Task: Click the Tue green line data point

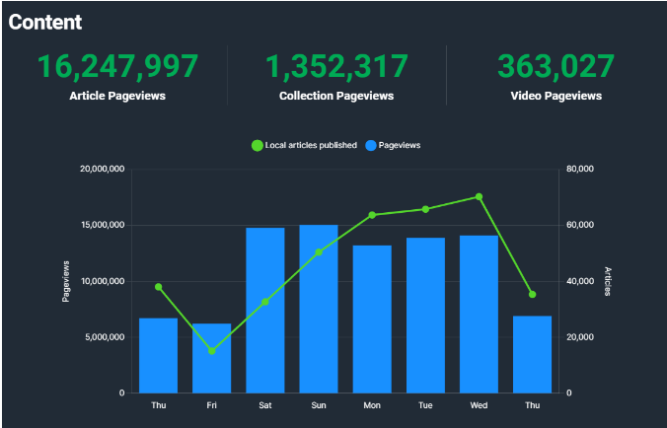Action: click(425, 209)
